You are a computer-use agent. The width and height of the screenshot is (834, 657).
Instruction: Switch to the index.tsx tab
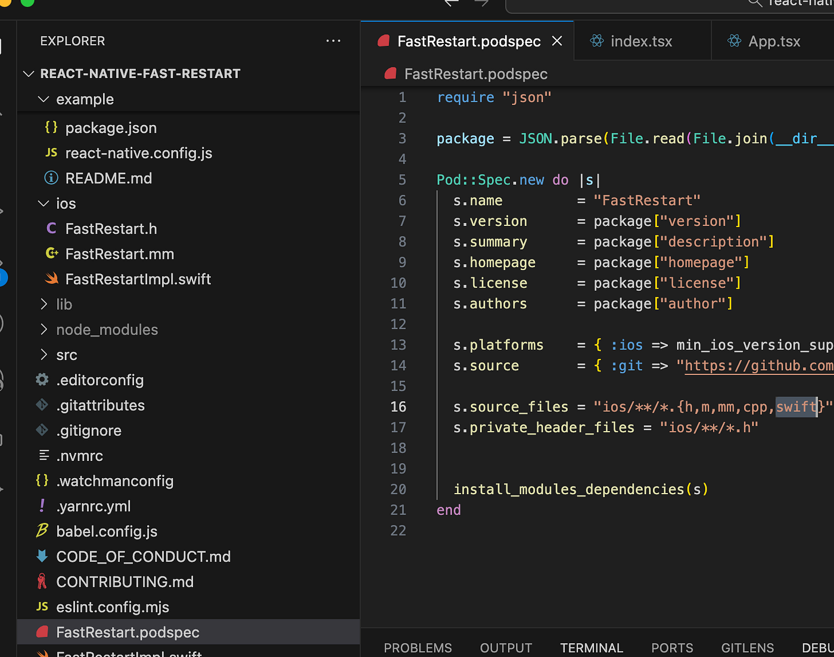pyautogui.click(x=642, y=41)
